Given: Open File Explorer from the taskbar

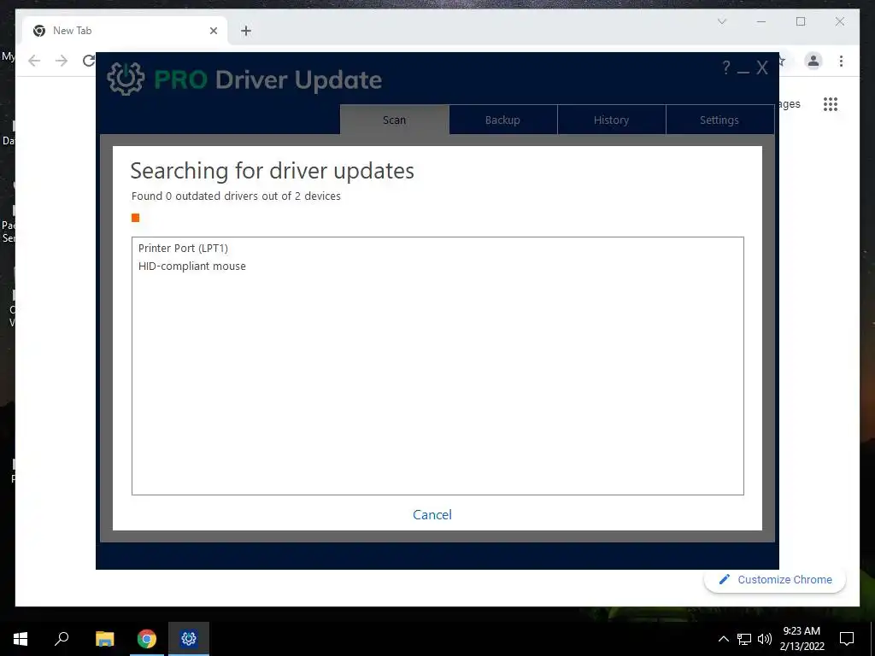Looking at the screenshot, I should [104, 639].
